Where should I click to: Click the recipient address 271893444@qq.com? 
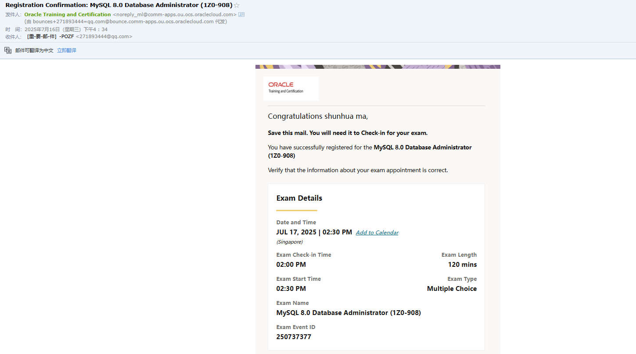104,36
